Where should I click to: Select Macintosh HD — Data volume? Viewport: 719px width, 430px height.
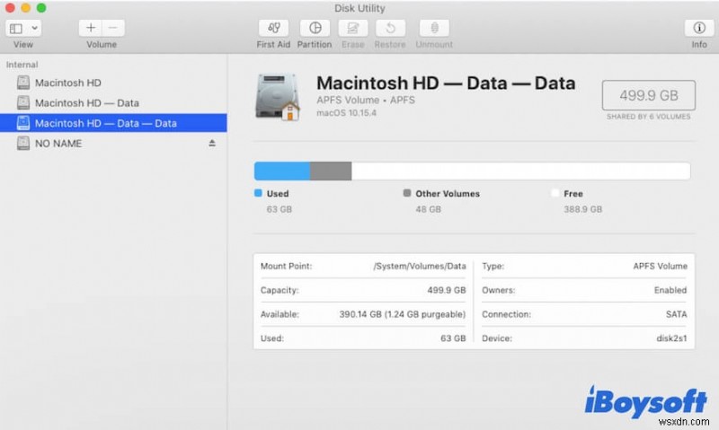click(113, 103)
